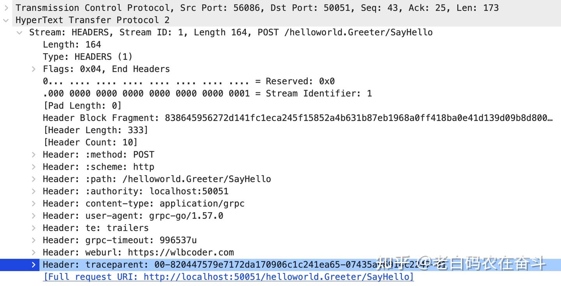Viewport: 561px width, 286px height.
Task: Select the Stream Identifier: 1 row
Action: pos(207,93)
